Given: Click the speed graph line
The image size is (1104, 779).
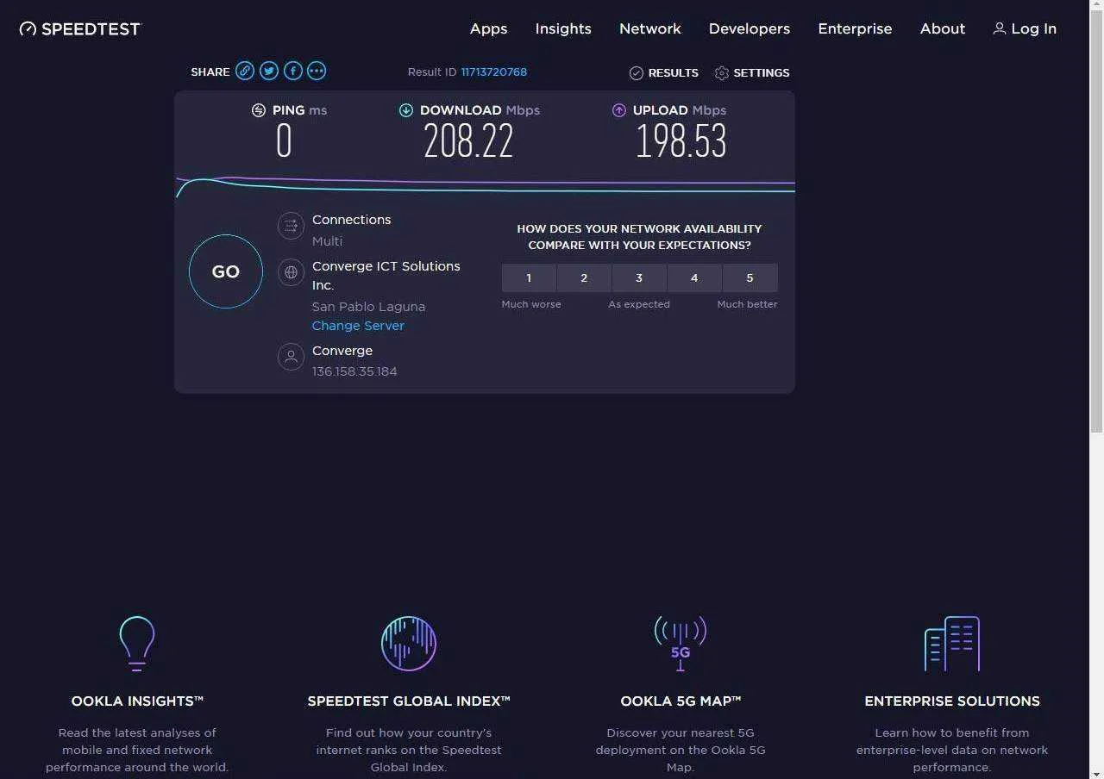Looking at the screenshot, I should tap(485, 185).
